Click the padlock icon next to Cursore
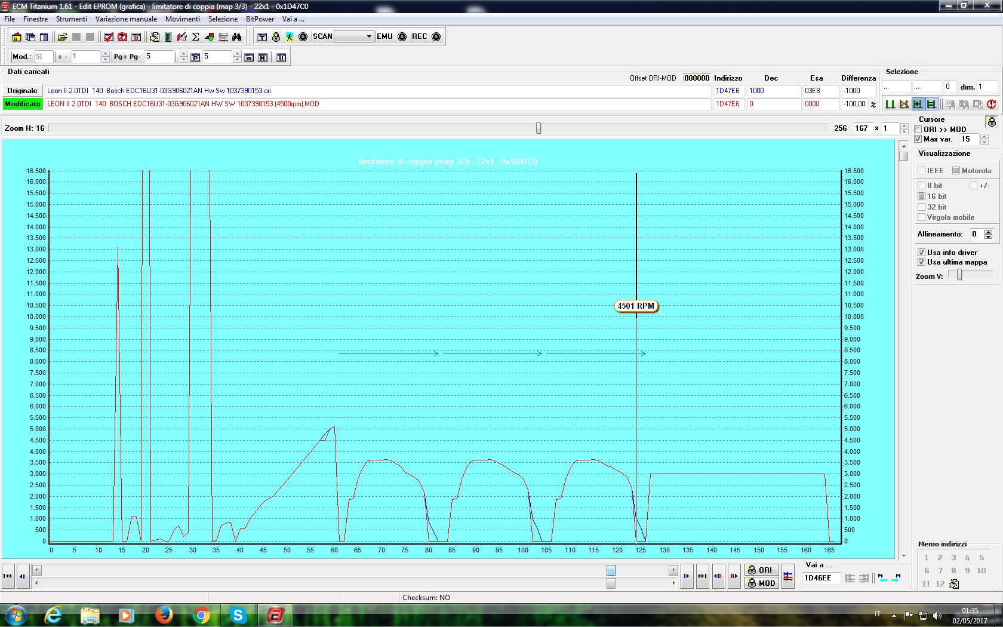The height and width of the screenshot is (627, 1003). pyautogui.click(x=991, y=122)
